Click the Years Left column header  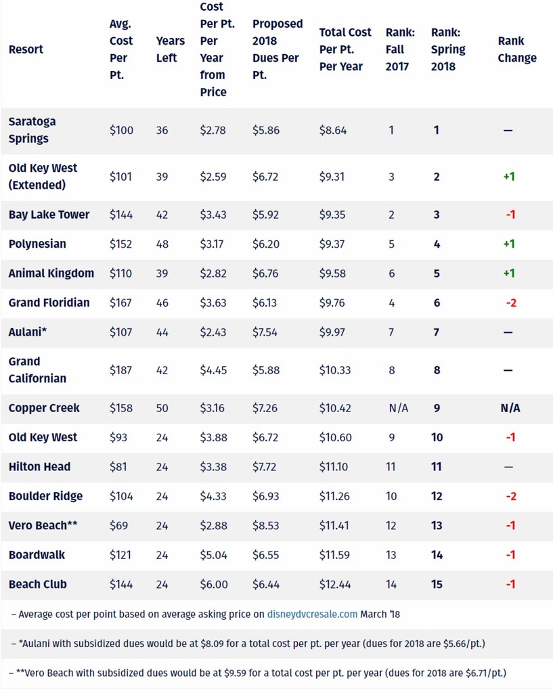[170, 49]
